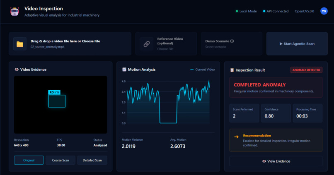Viewport: 334px width, 175px height.
Task: Click the 640 x 480 resolution value
Action: 21,145
